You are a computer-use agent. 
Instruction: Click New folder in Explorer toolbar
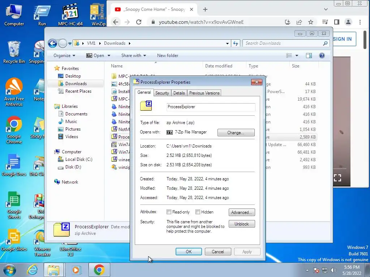(x=168, y=56)
